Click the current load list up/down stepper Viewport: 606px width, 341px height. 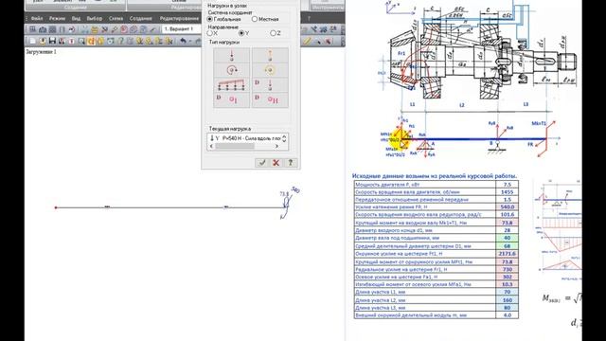pyautogui.click(x=284, y=138)
